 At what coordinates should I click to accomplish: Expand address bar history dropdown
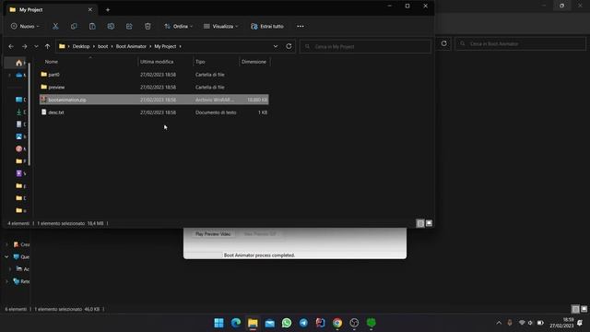pyautogui.click(x=276, y=46)
